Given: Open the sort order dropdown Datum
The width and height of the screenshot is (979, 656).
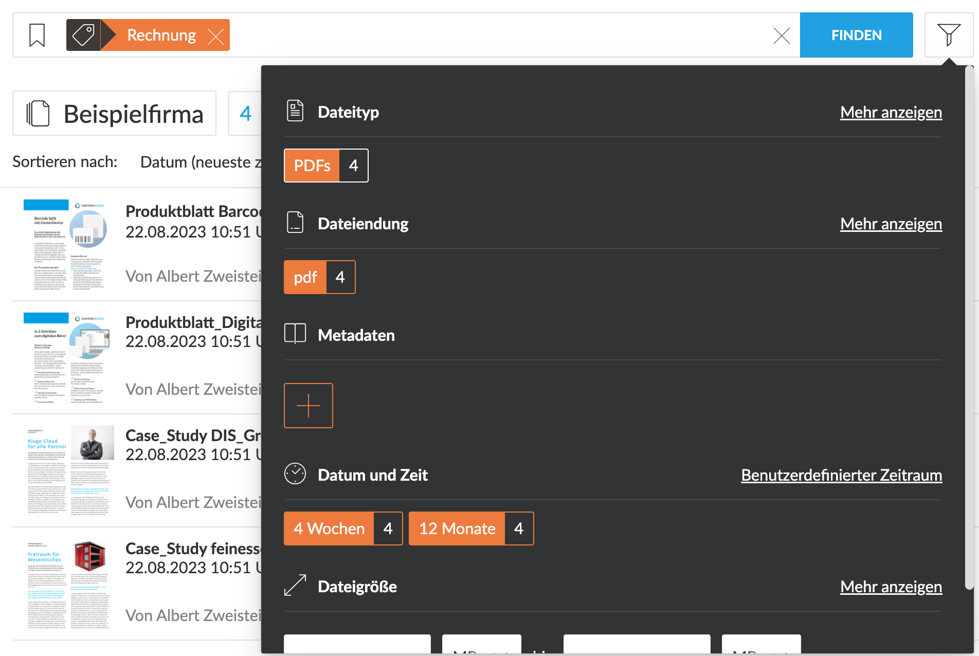Looking at the screenshot, I should click(x=201, y=162).
